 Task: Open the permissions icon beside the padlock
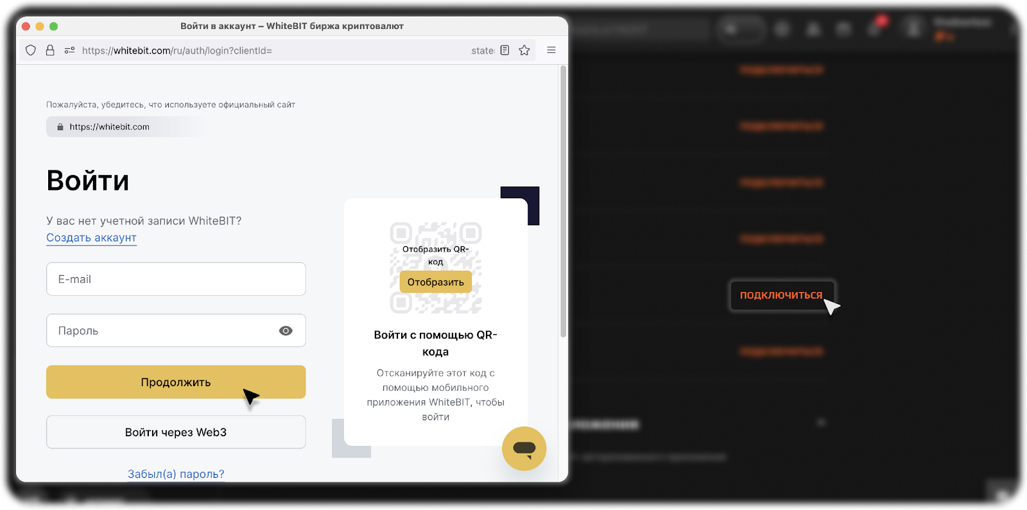tap(69, 50)
